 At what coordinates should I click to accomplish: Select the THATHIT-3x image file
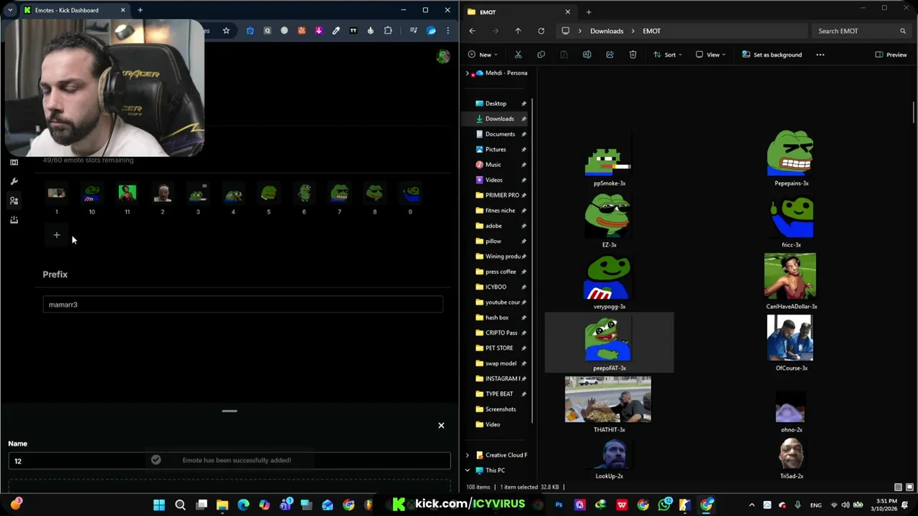(608, 405)
